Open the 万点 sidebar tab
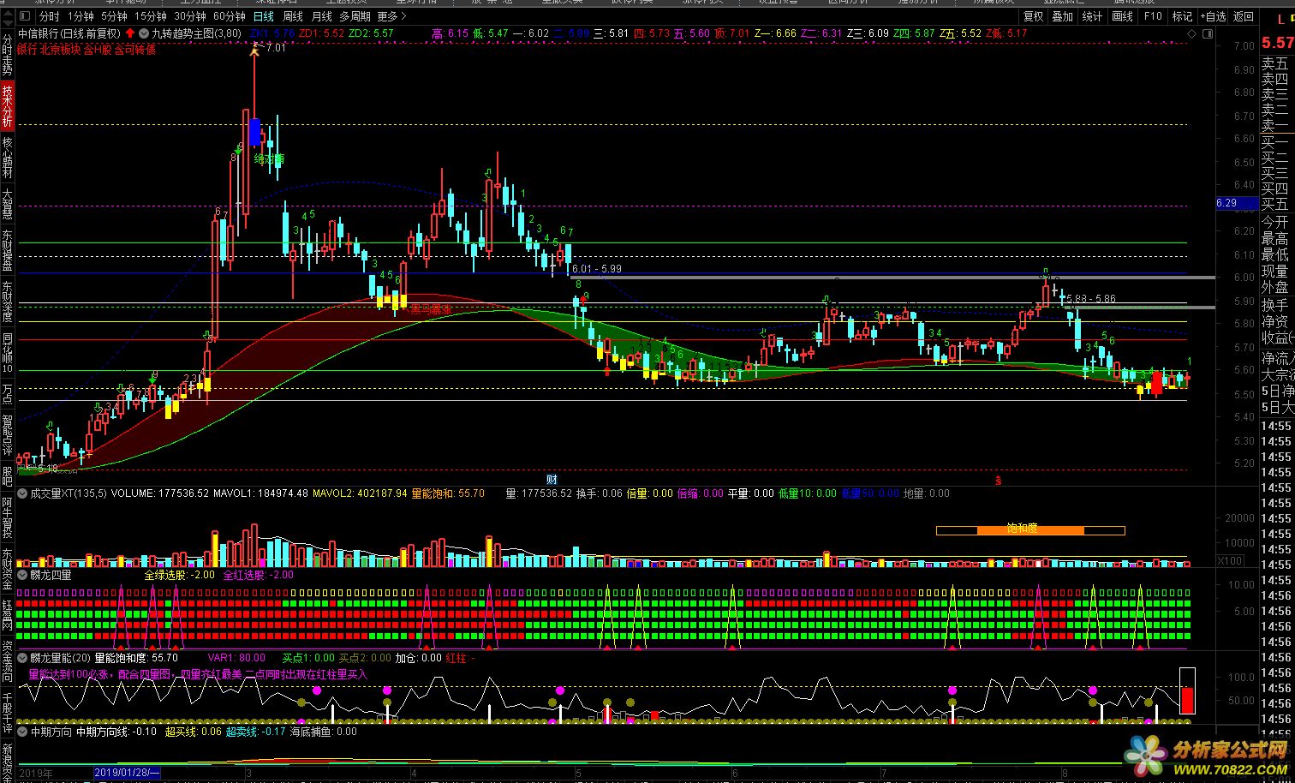 point(8,393)
